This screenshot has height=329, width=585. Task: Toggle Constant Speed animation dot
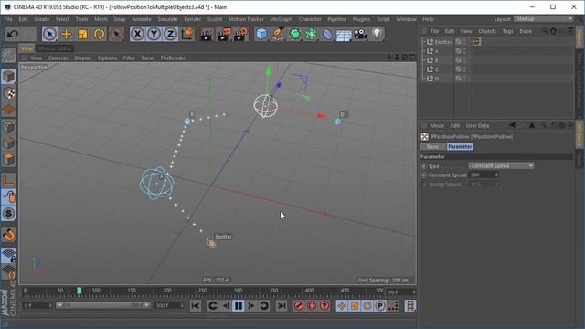tap(423, 175)
